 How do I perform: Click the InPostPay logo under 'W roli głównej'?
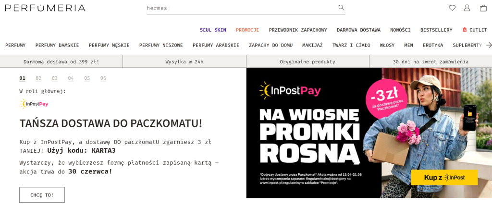(34, 104)
